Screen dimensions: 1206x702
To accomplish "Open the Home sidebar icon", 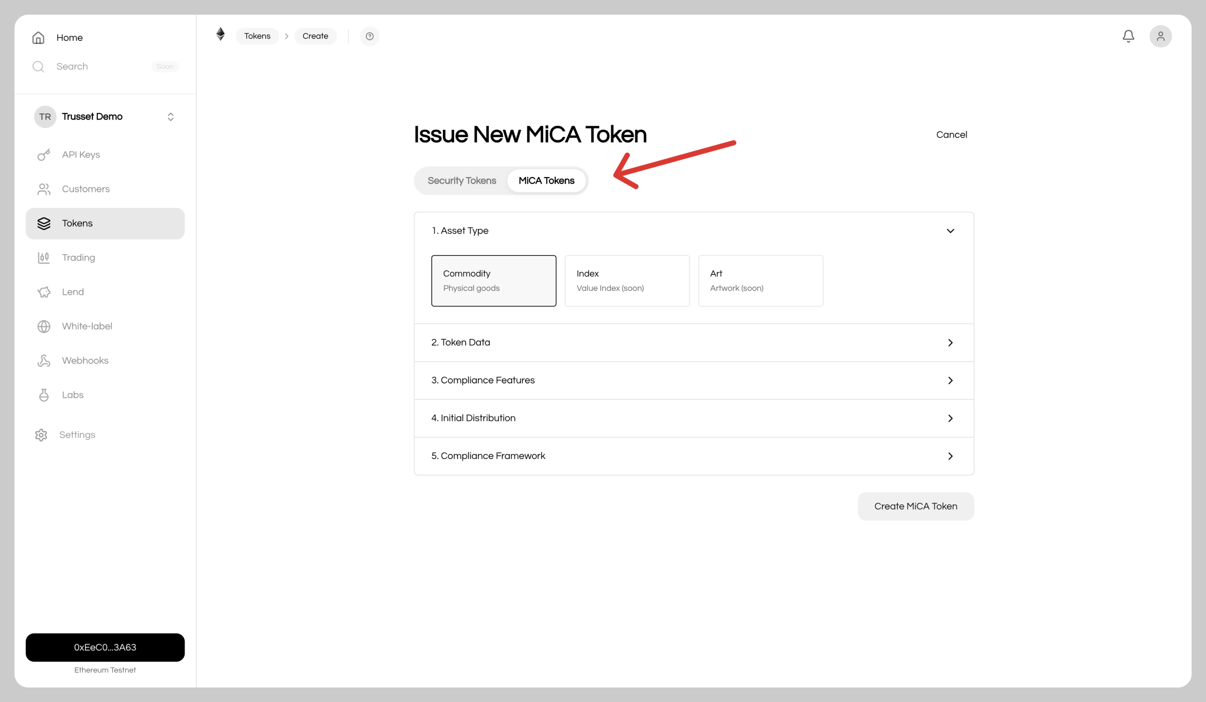I will (38, 37).
